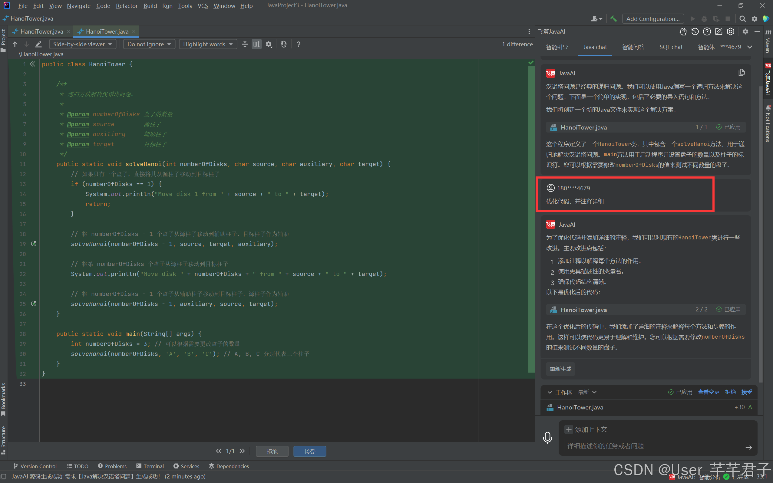Click the 查看变更 link
The width and height of the screenshot is (773, 483).
click(x=709, y=392)
